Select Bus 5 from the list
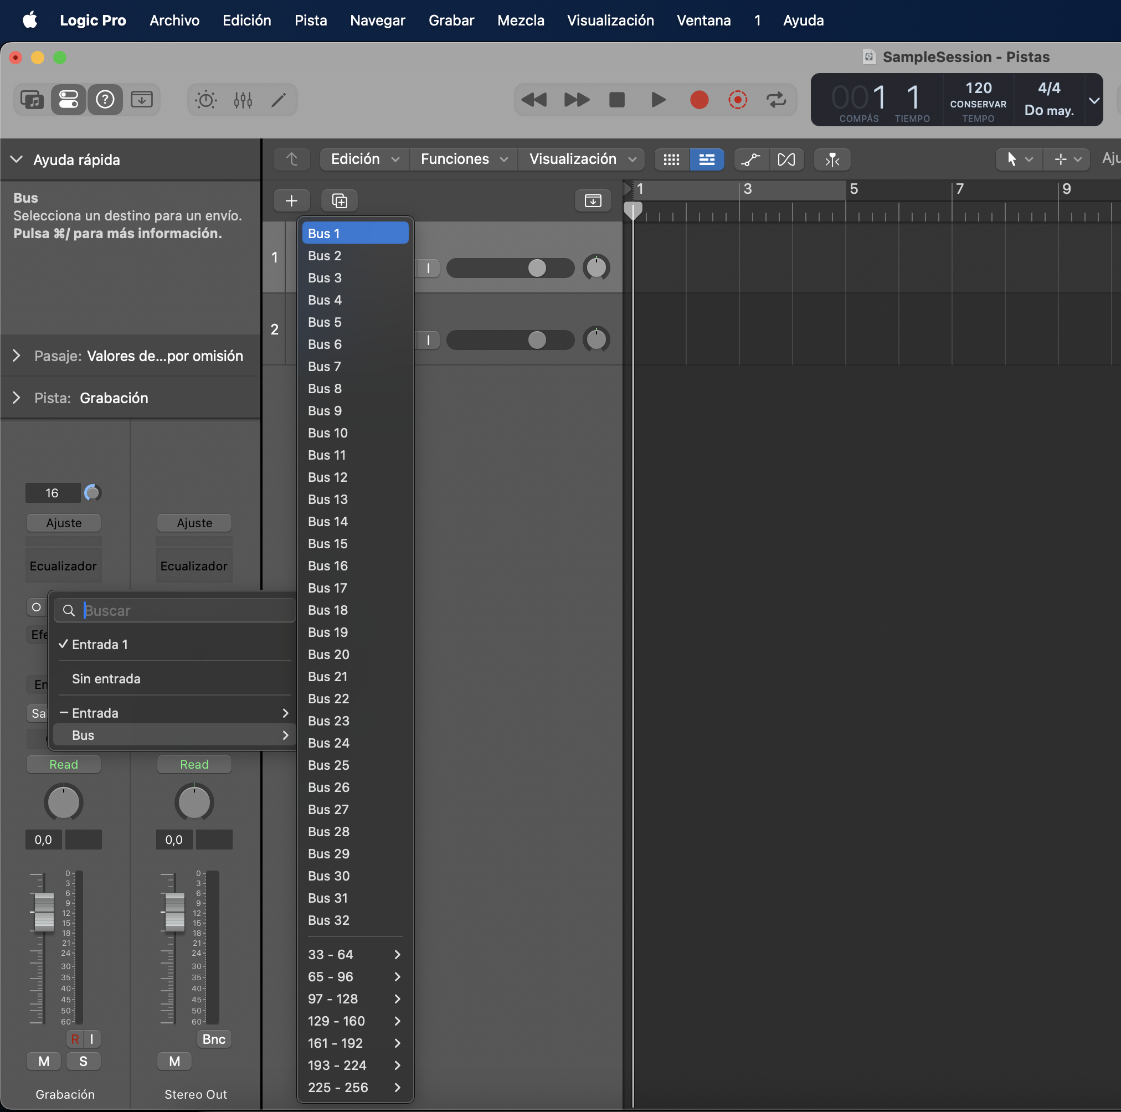The width and height of the screenshot is (1121, 1112). 325,322
